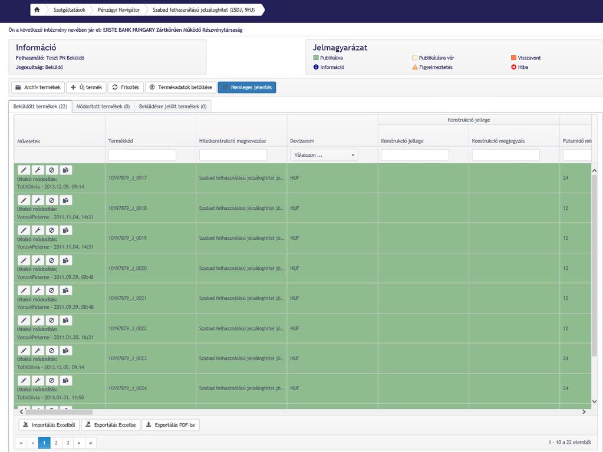The image size is (603, 452).
Task: Click wrench icon for row 10197879_J_0023
Action: [38, 351]
